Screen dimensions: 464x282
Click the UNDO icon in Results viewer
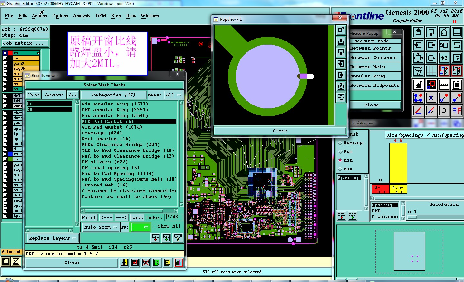click(178, 238)
